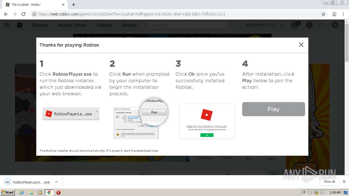349x196 pixels.
Task: Open the Chrome profile avatar
Action: [334, 14]
